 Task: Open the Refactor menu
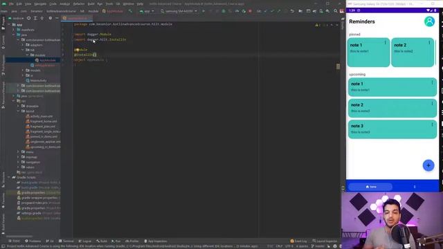(x=78, y=4)
